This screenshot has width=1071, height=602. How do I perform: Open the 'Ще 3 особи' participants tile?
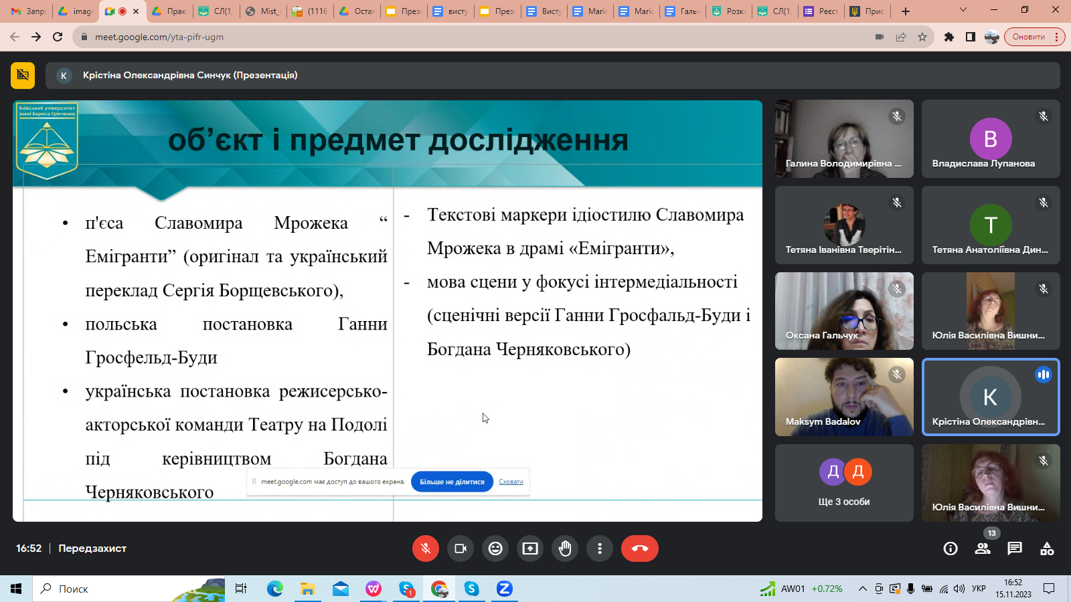844,483
